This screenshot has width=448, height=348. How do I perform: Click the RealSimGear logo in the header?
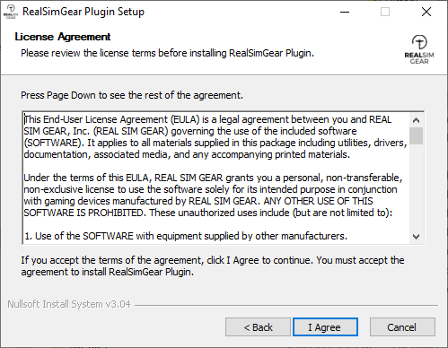[419, 49]
